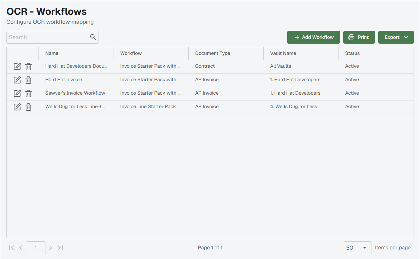Click the search magnifier icon
The width and height of the screenshot is (420, 259).
(x=93, y=37)
